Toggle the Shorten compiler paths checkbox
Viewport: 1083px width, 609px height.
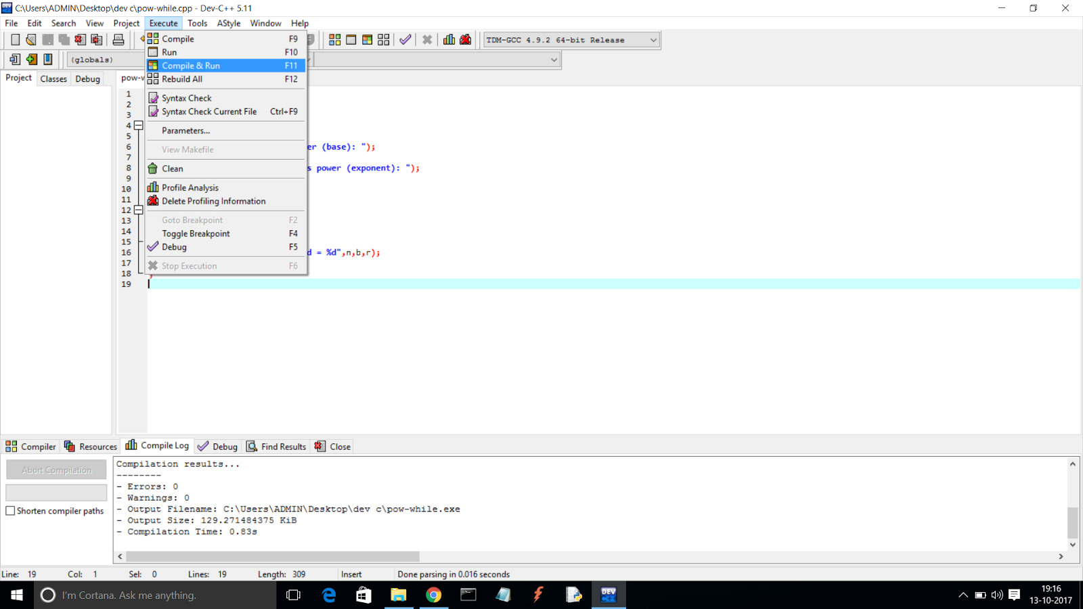(10, 511)
